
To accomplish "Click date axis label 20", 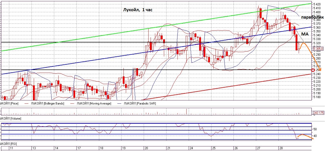I will pos(147,148).
